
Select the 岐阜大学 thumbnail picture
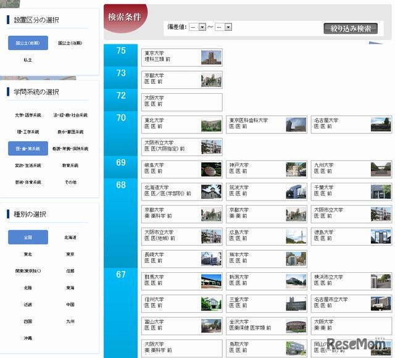click(x=211, y=169)
